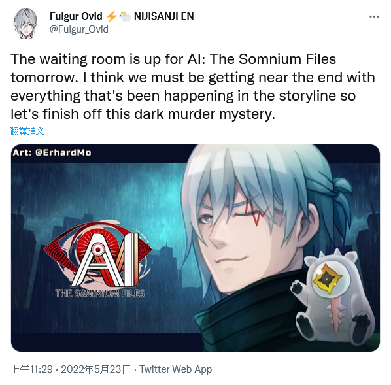The width and height of the screenshot is (391, 385).
Task: Open the attached Somnium Files stream image
Action: click(x=195, y=248)
